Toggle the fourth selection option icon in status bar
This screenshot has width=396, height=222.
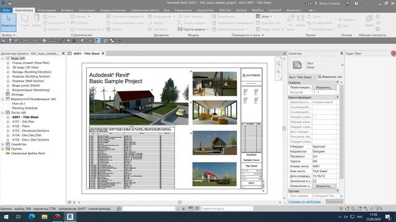click(359, 208)
